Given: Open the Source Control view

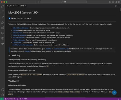Looking at the screenshot, I should pyautogui.click(x=3, y=17).
